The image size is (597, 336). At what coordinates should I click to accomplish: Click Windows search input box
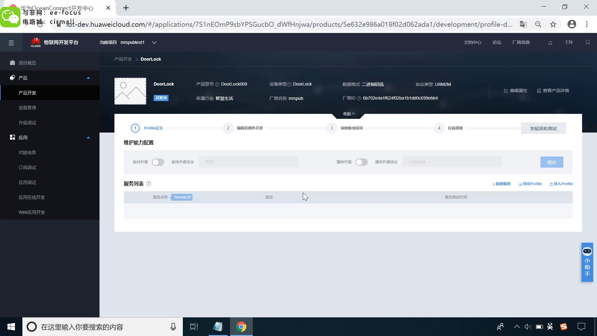tap(103, 327)
